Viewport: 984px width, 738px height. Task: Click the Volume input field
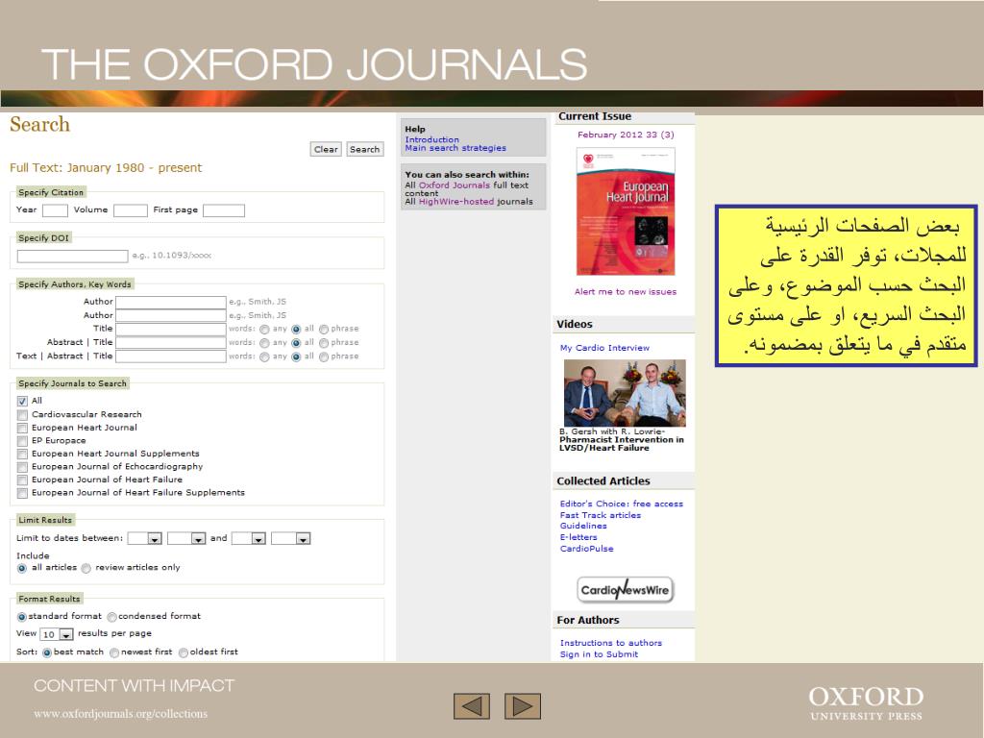[x=131, y=210]
